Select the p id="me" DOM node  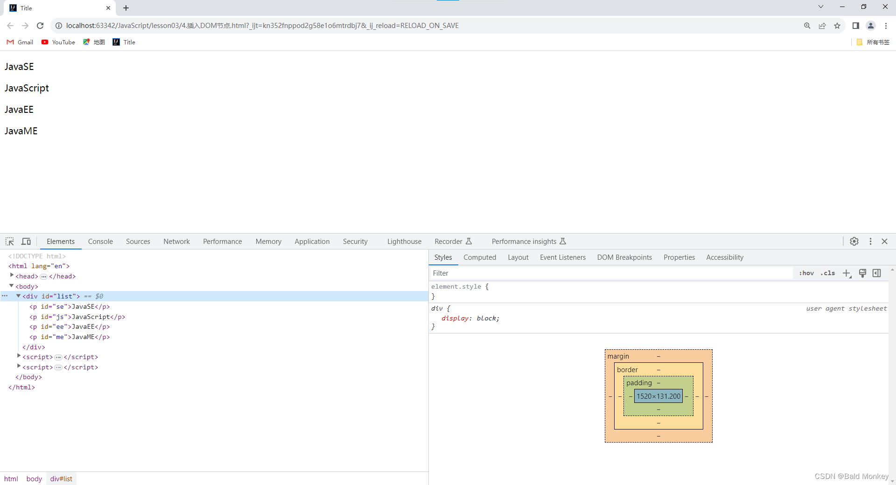(70, 337)
